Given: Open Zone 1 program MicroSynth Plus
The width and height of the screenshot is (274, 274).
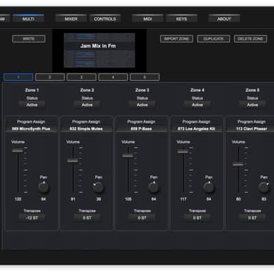Looking at the screenshot, I should (x=31, y=129).
